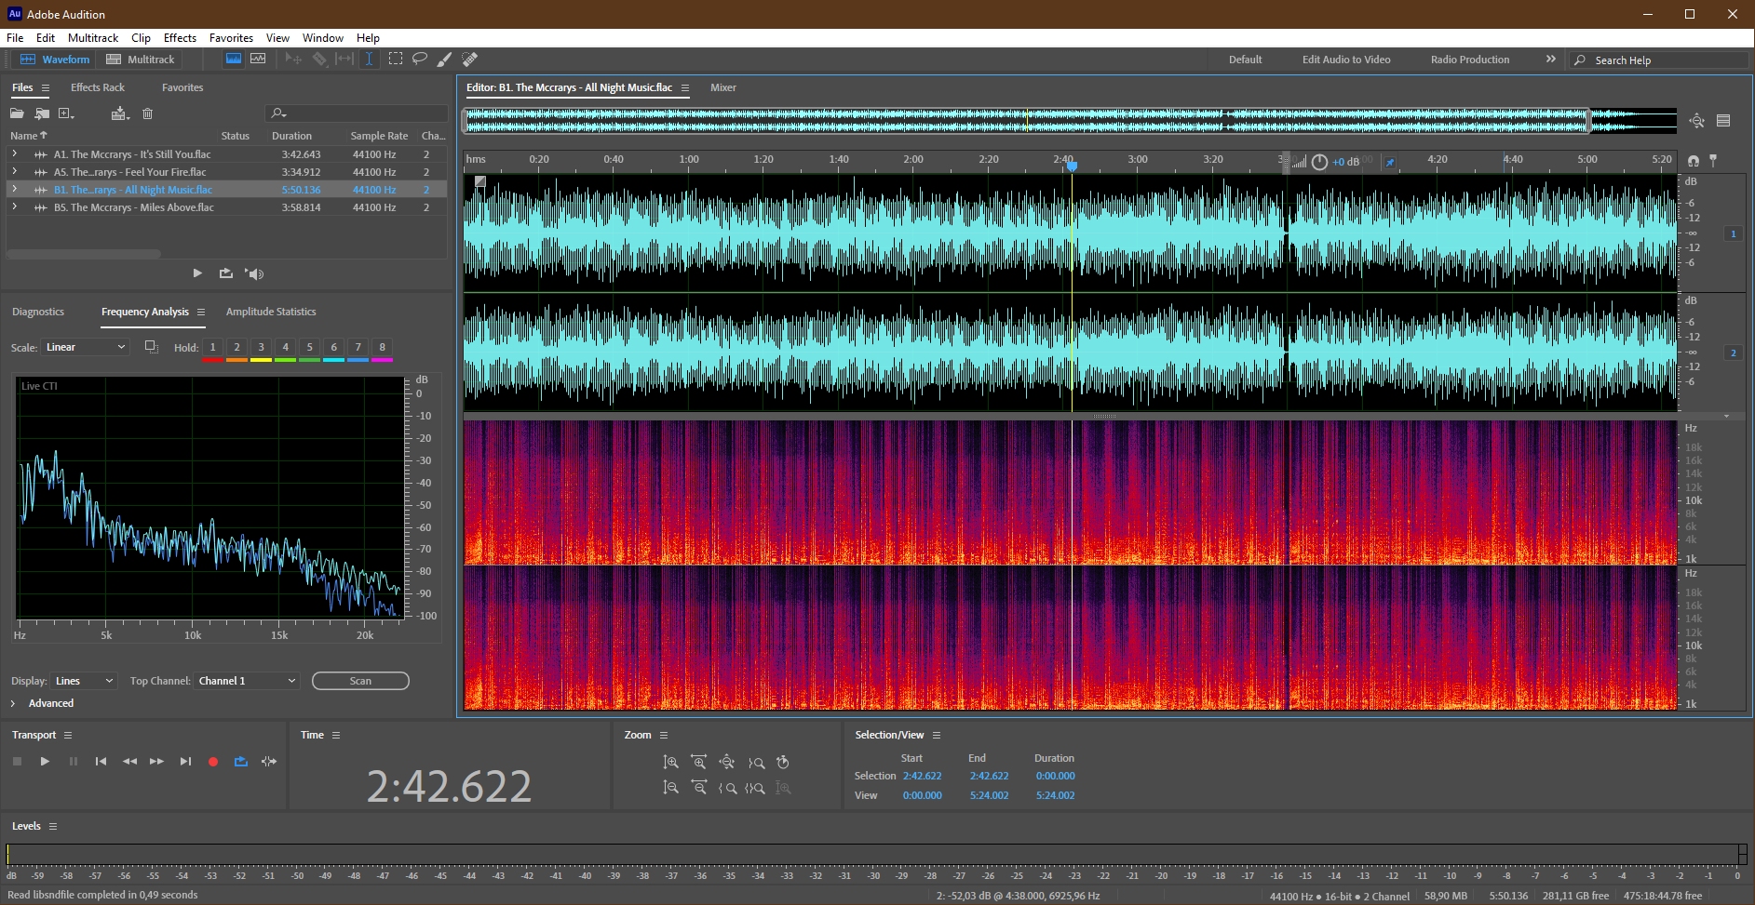This screenshot has height=905, width=1755.
Task: Move playhead to next marker
Action: pos(185,762)
